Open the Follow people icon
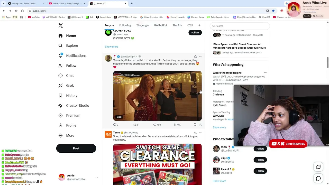Viewport: 329px width, 185px height. (x=60, y=66)
